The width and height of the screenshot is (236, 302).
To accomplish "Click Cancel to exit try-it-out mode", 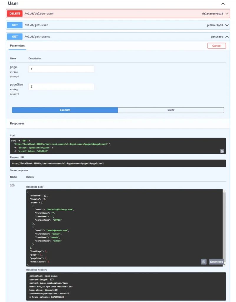I will (x=217, y=46).
